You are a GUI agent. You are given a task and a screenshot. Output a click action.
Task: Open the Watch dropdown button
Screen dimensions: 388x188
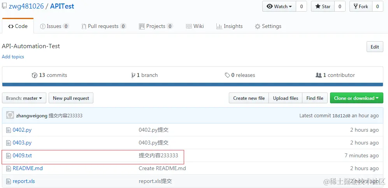pyautogui.click(x=279, y=7)
